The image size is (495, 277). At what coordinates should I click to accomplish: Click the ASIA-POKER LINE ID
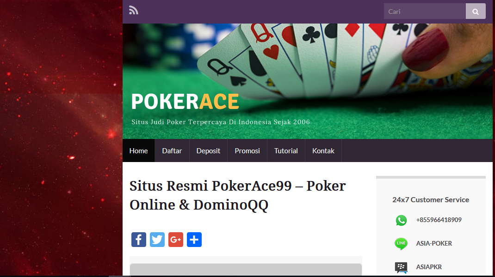coord(434,243)
